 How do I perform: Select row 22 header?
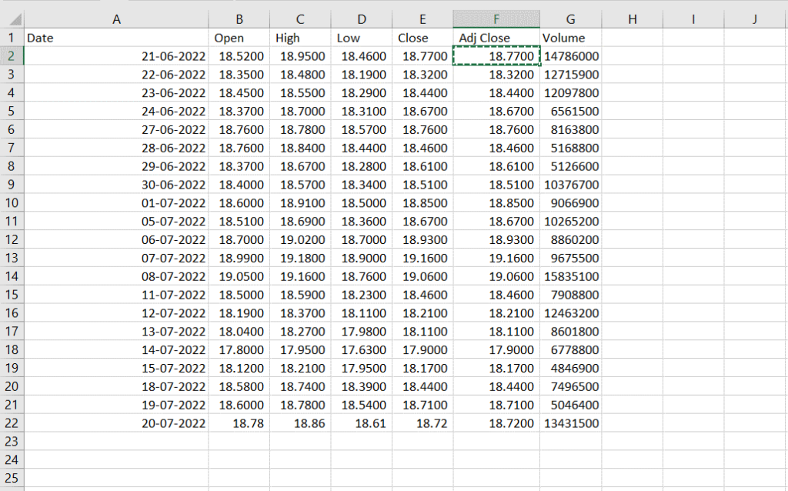click(12, 423)
